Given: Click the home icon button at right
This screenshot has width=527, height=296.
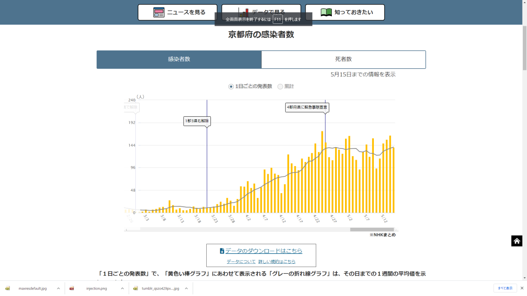Looking at the screenshot, I should 517,241.
